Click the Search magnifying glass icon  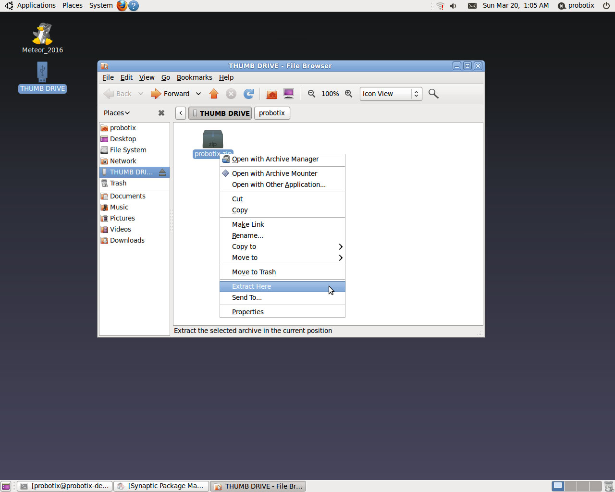433,94
